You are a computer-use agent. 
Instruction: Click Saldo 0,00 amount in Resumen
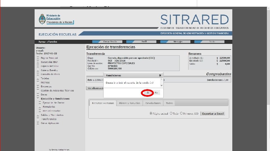227,64
